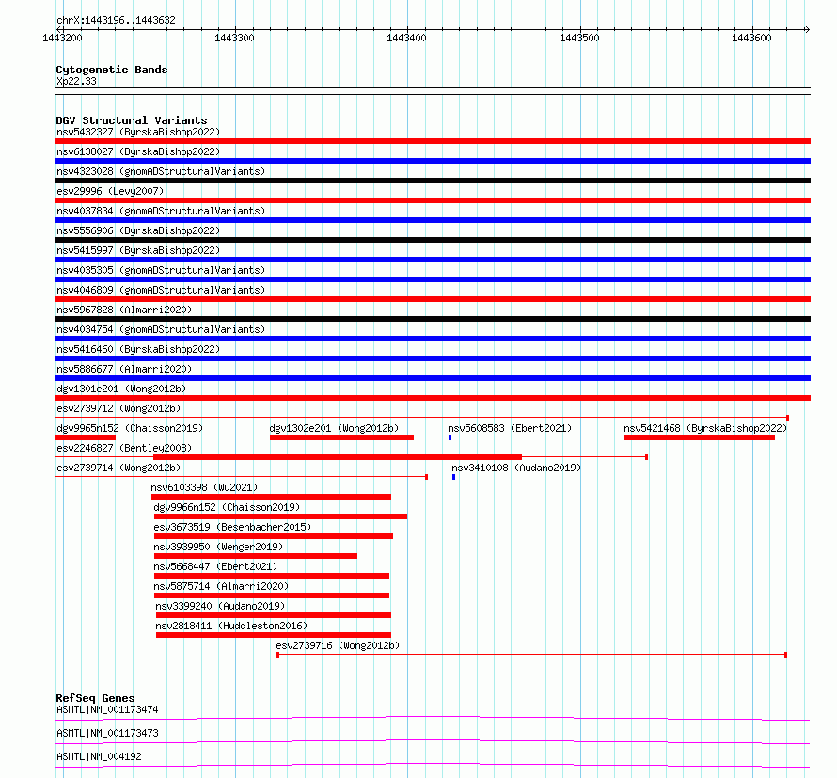Viewport: 837px width, 778px height.
Task: Select the nsv3939950 (Wenger2019) label
Action: (218, 547)
